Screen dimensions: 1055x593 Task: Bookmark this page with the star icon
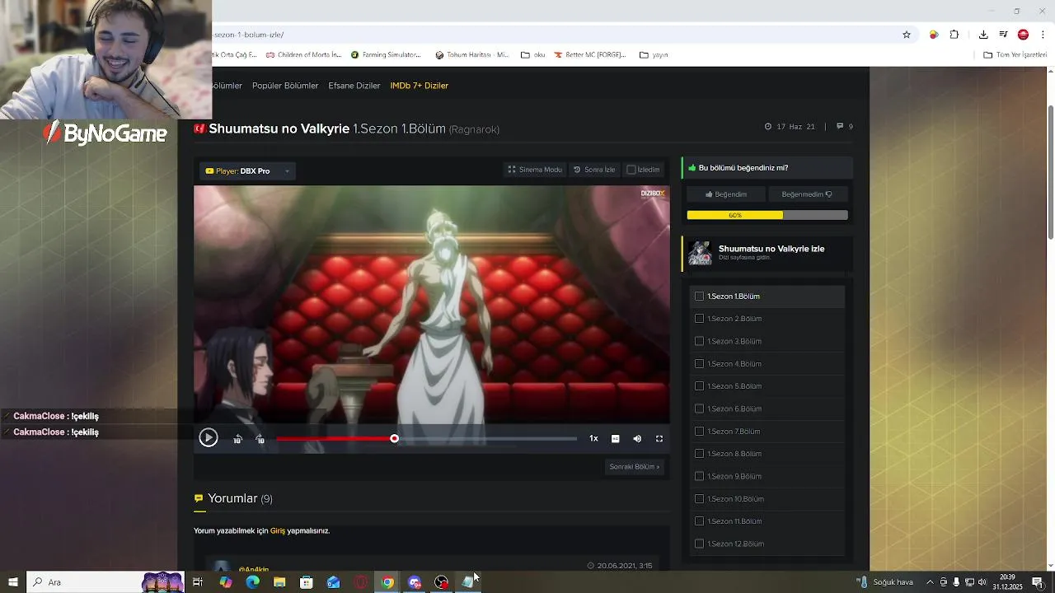coord(907,35)
